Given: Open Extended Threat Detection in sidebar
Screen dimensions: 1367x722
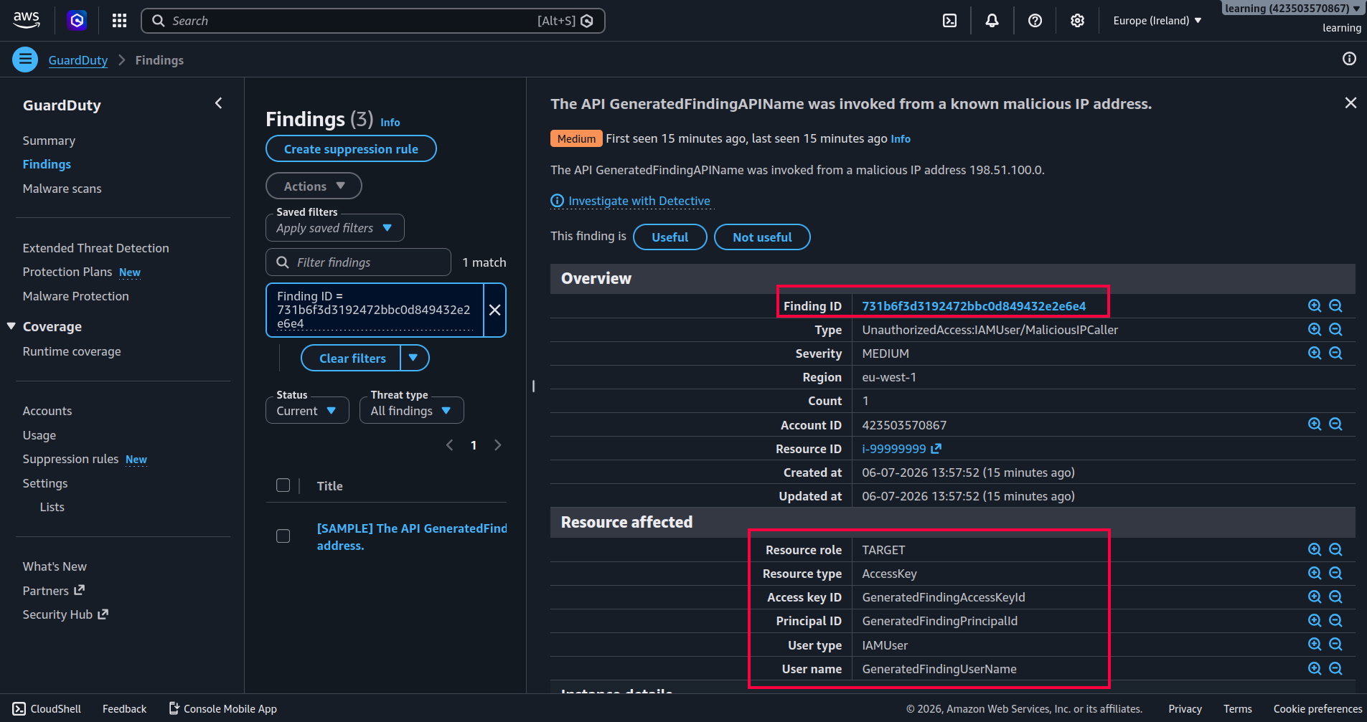Looking at the screenshot, I should (x=95, y=248).
